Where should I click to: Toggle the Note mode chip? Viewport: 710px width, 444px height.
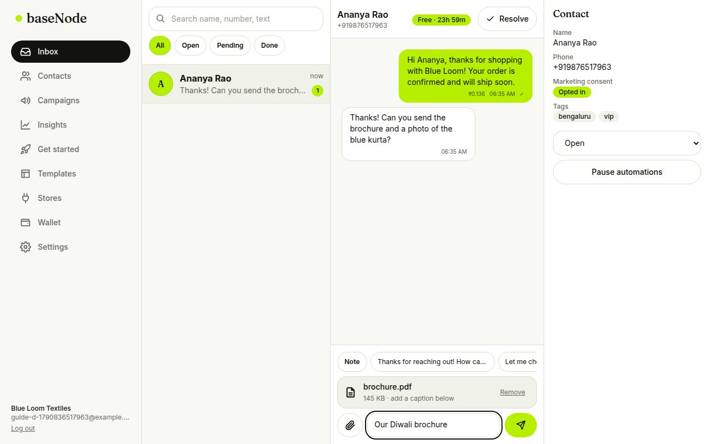click(x=352, y=362)
